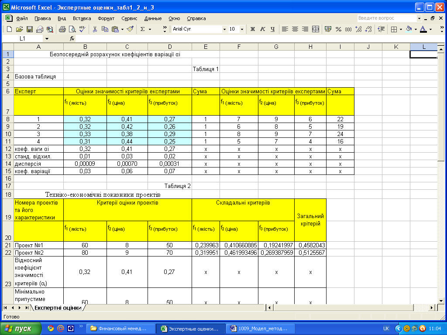This screenshot has width=447, height=335.
Task: Apply thousands separator (000) format
Action: pos(348,29)
